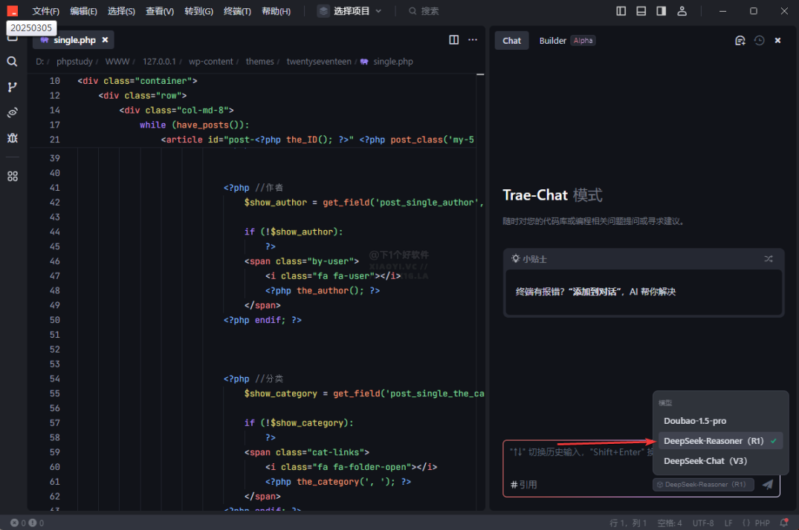
Task: Shuffle to another tip in 小贴士
Action: 769,259
